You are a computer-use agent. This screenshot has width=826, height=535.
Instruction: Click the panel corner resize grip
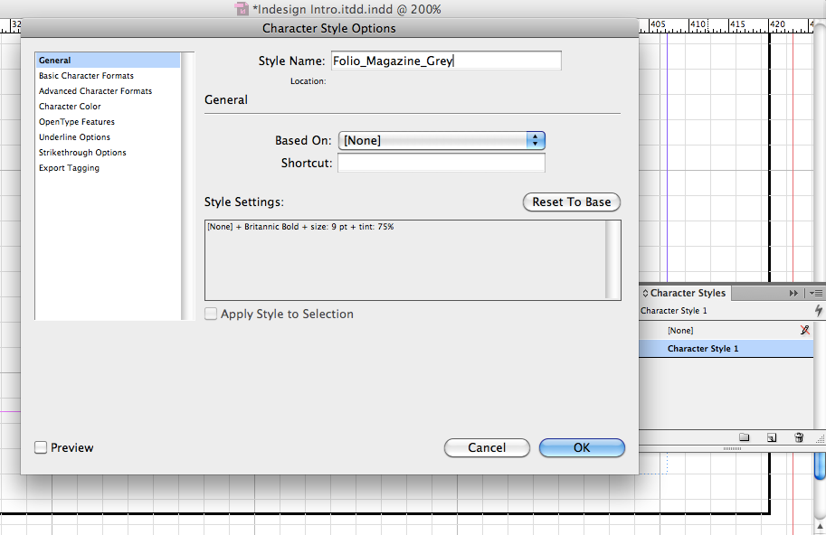click(x=820, y=437)
